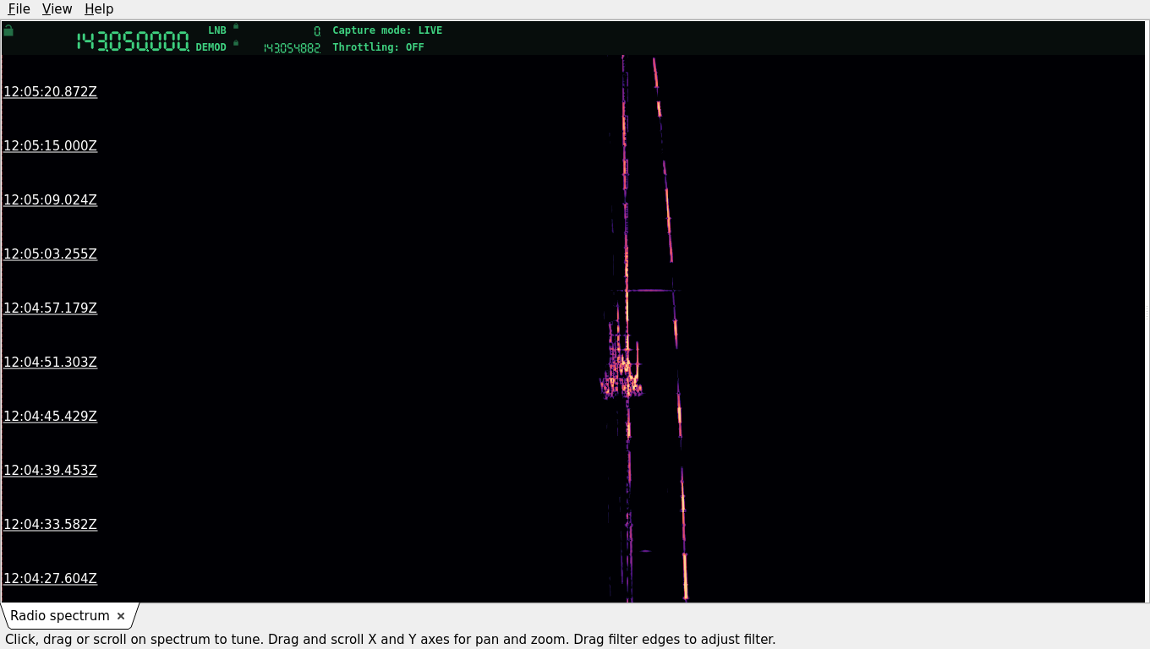The height and width of the screenshot is (649, 1150).
Task: Toggle the DEMOD lock padlock icon
Action: tap(236, 43)
